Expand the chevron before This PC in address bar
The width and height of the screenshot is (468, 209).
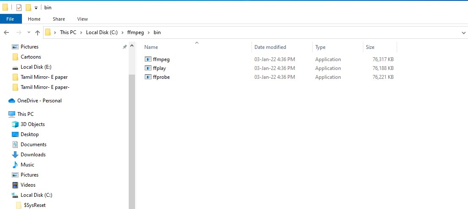pyautogui.click(x=55, y=32)
